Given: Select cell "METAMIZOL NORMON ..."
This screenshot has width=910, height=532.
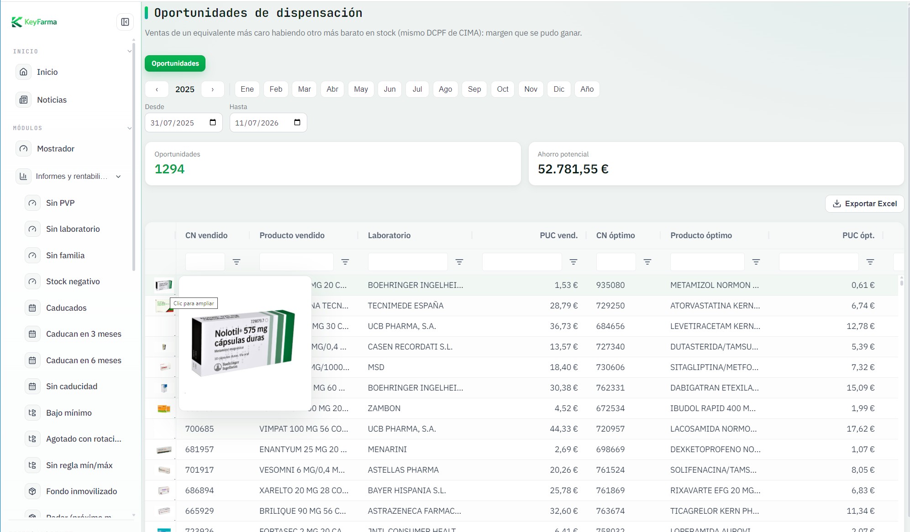Looking at the screenshot, I should click(715, 285).
